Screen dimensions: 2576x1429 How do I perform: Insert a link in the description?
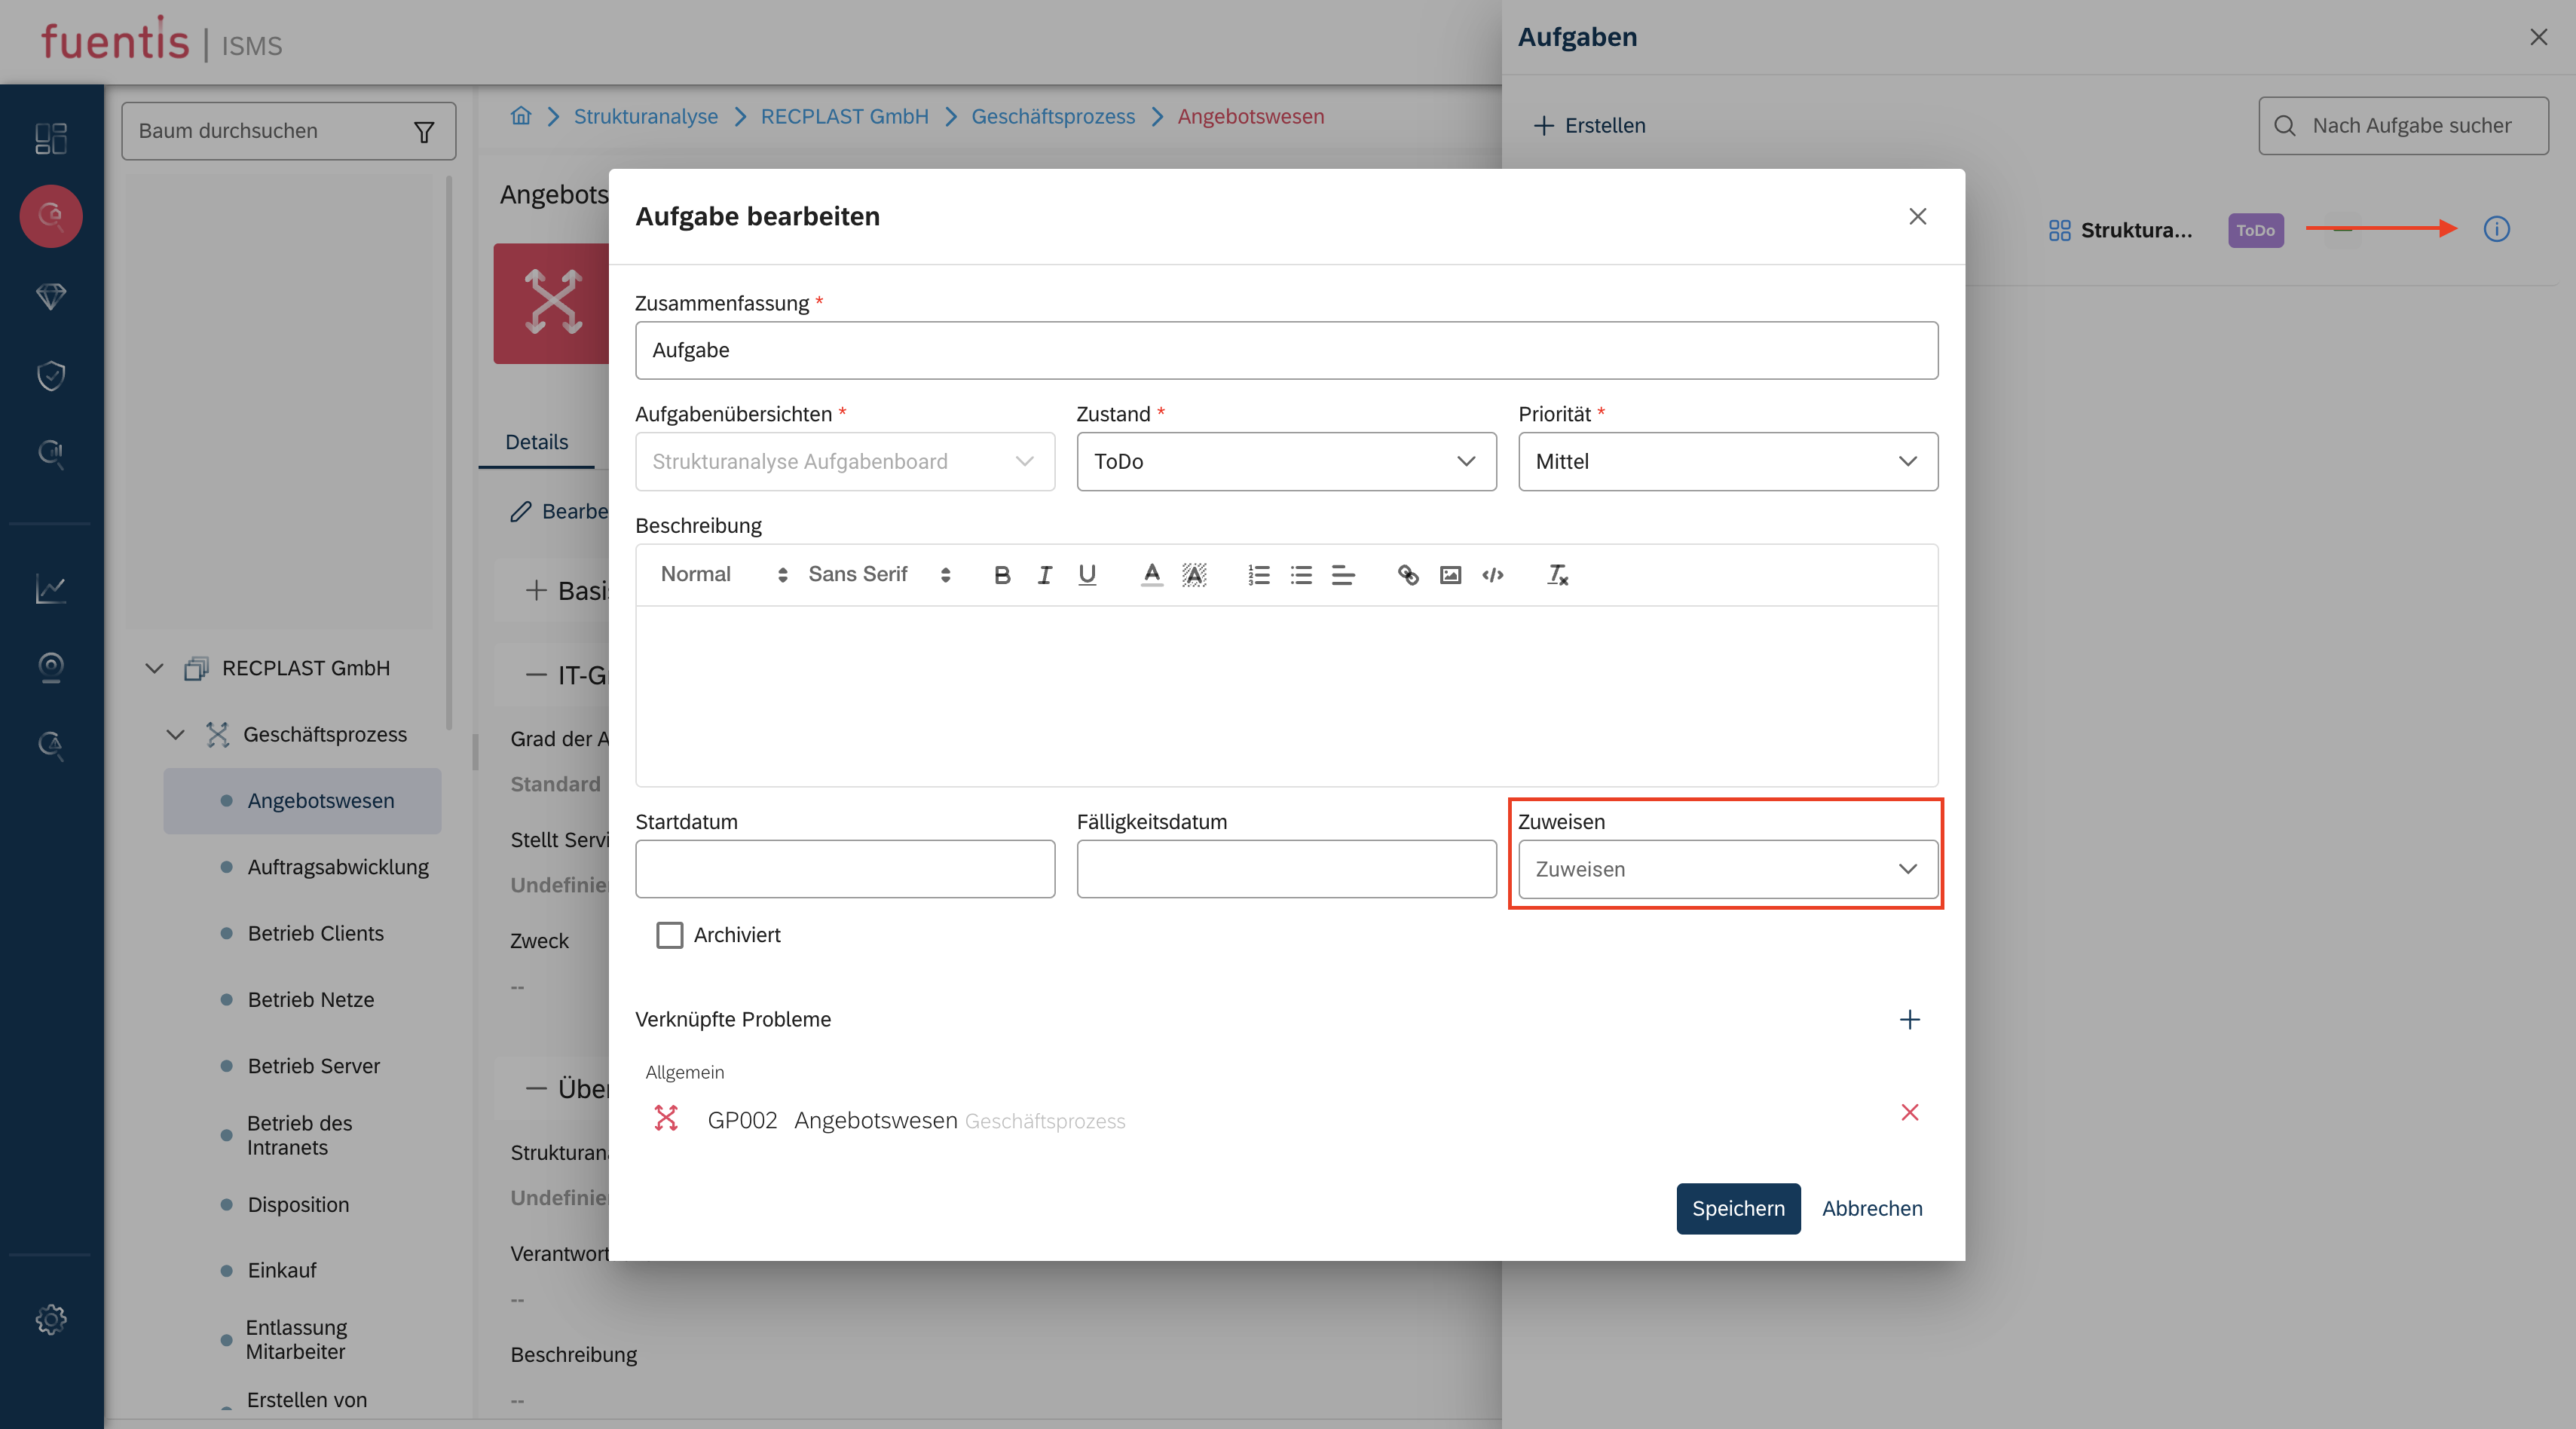click(1408, 575)
